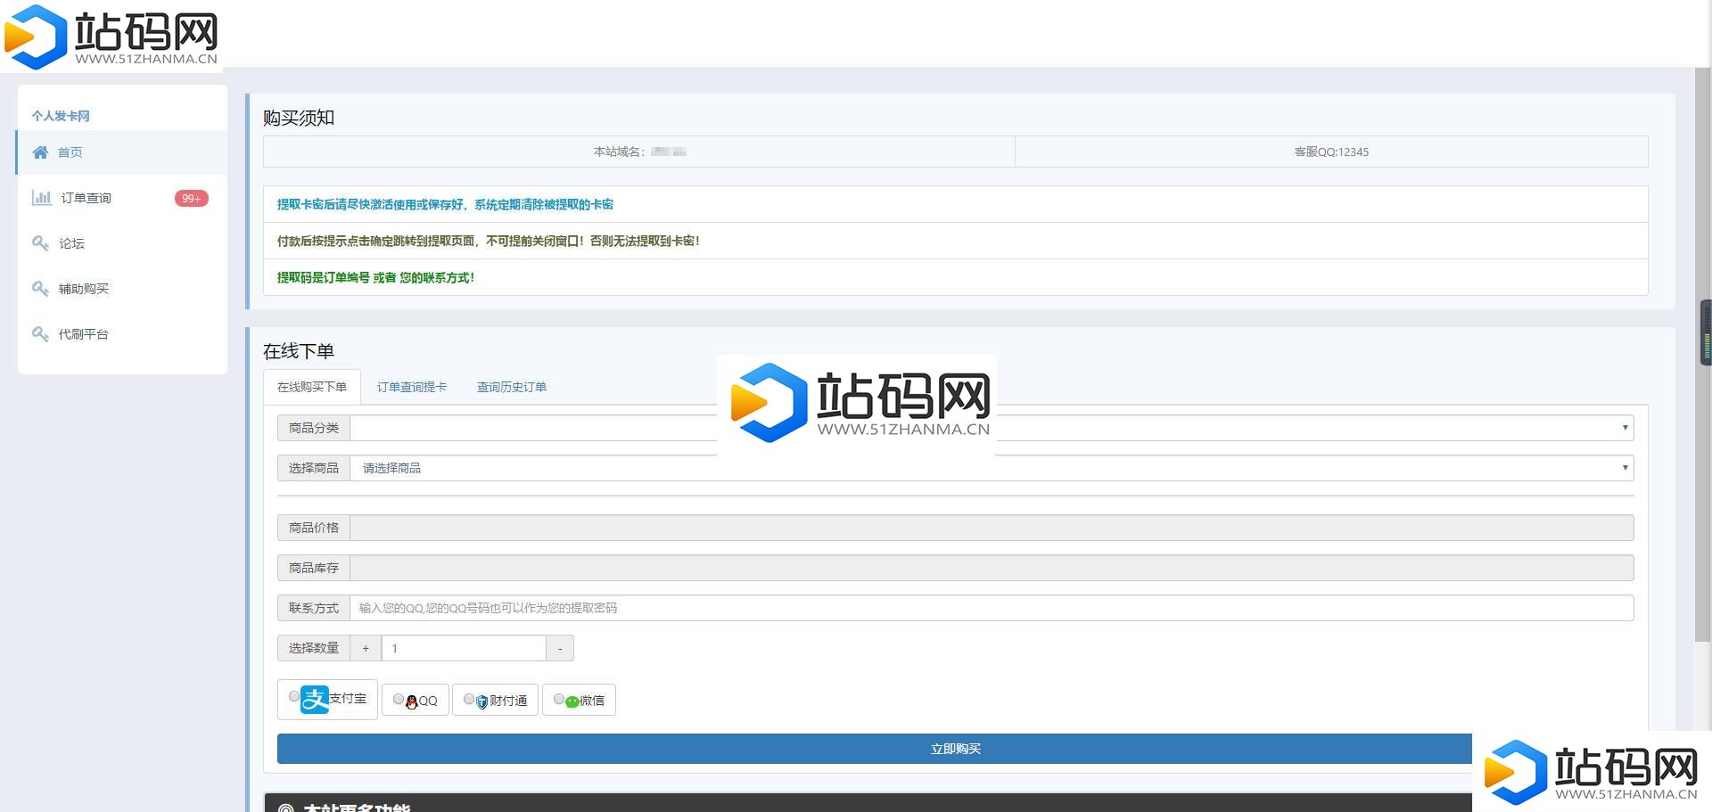Go to 首页 in the sidebar
The image size is (1712, 812).
[x=122, y=152]
